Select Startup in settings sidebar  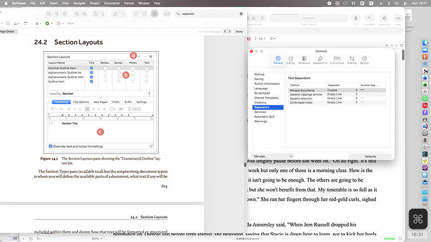(259, 74)
